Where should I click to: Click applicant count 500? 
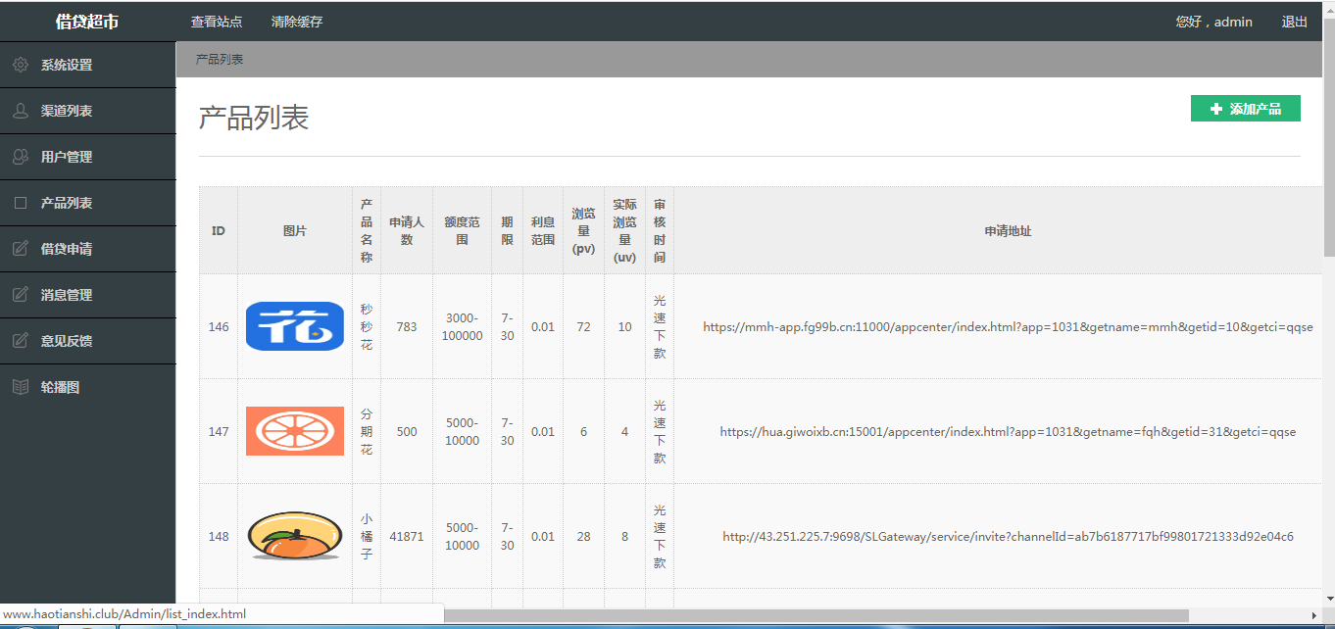coord(407,432)
